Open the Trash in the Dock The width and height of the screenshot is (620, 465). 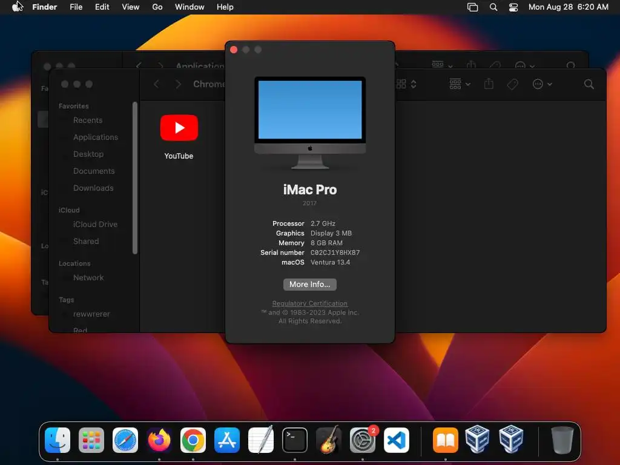[x=562, y=440]
